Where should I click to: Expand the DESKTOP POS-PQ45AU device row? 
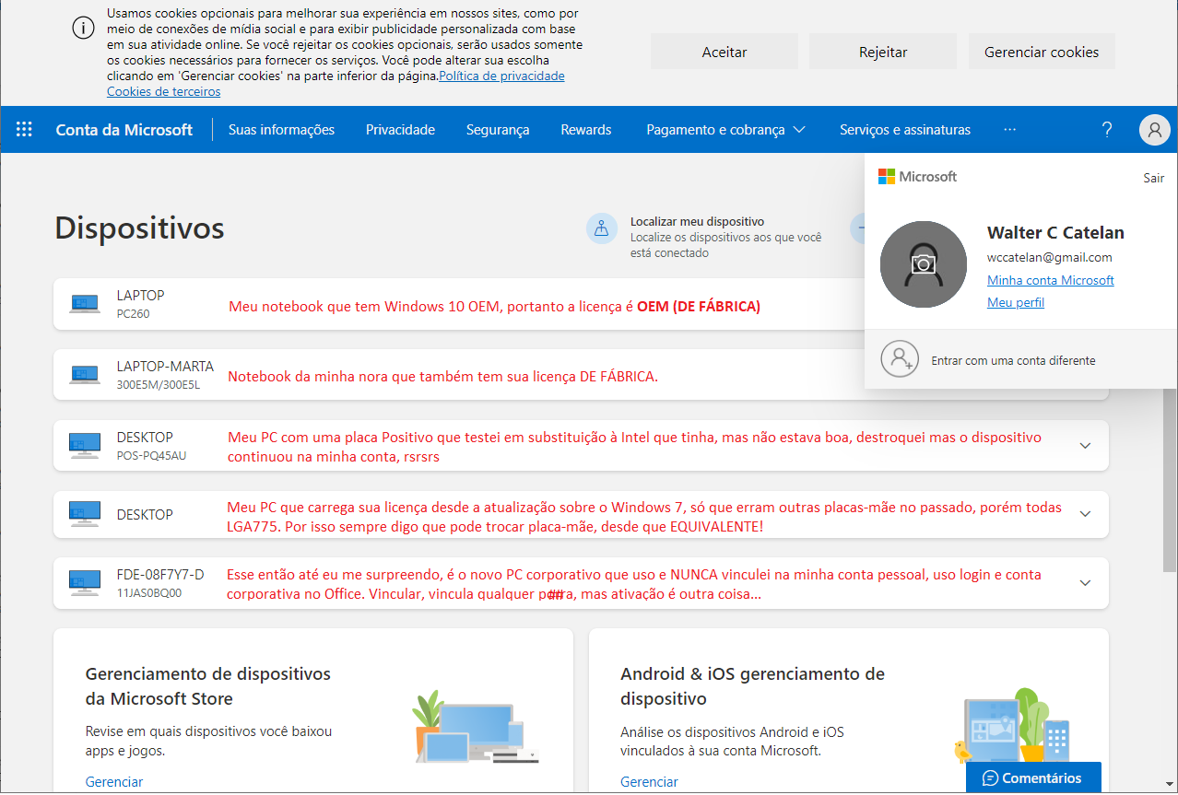click(1085, 446)
